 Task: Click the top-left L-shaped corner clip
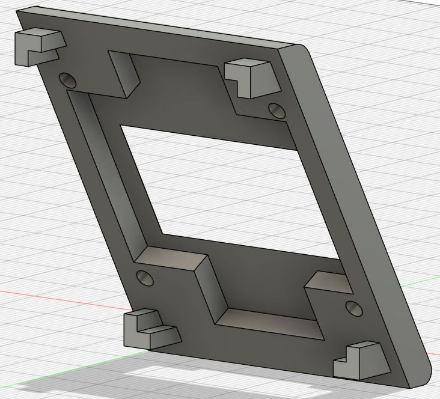pyautogui.click(x=39, y=47)
